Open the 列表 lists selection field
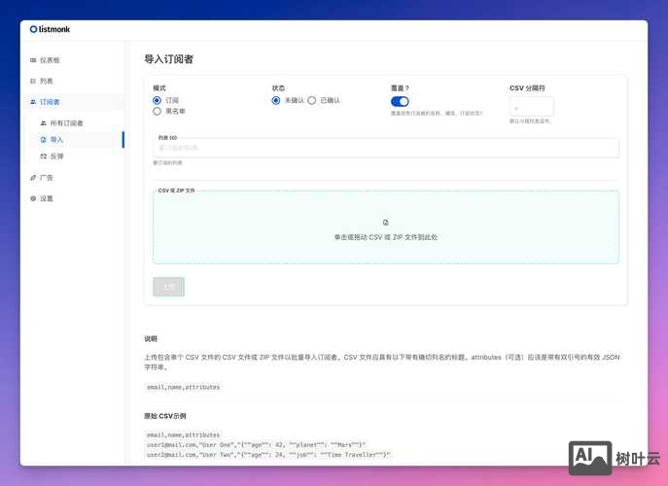This screenshot has width=668, height=486. [x=386, y=148]
